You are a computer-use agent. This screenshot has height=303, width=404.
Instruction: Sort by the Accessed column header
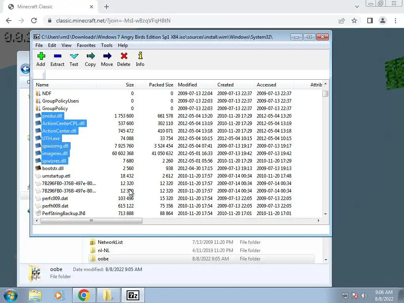pyautogui.click(x=274, y=85)
